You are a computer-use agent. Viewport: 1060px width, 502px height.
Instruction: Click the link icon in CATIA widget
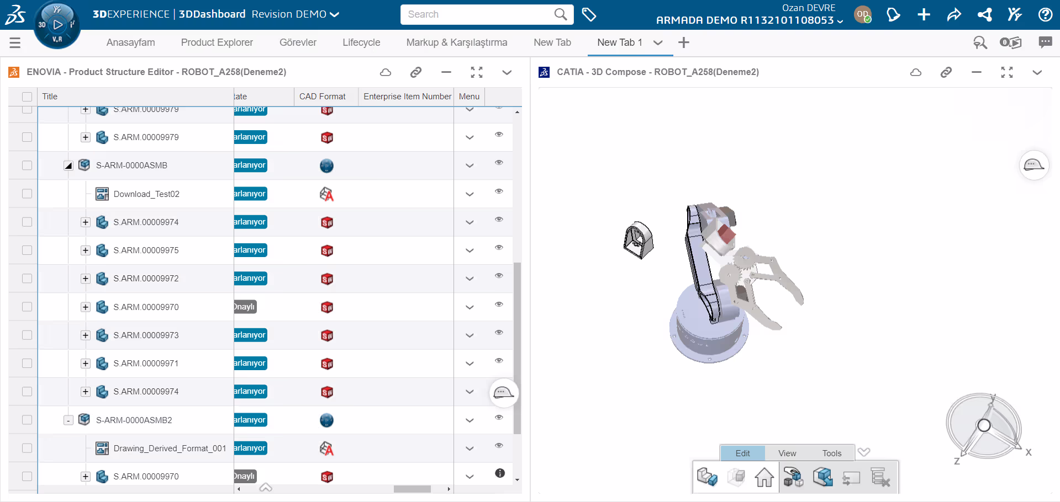click(x=946, y=72)
